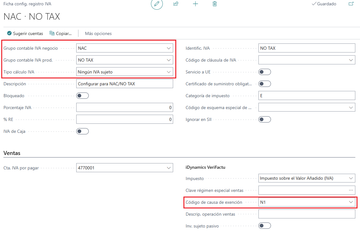Viewport: 360px width, 235px height.
Task: Click the share icon in header
Action: click(176, 4)
